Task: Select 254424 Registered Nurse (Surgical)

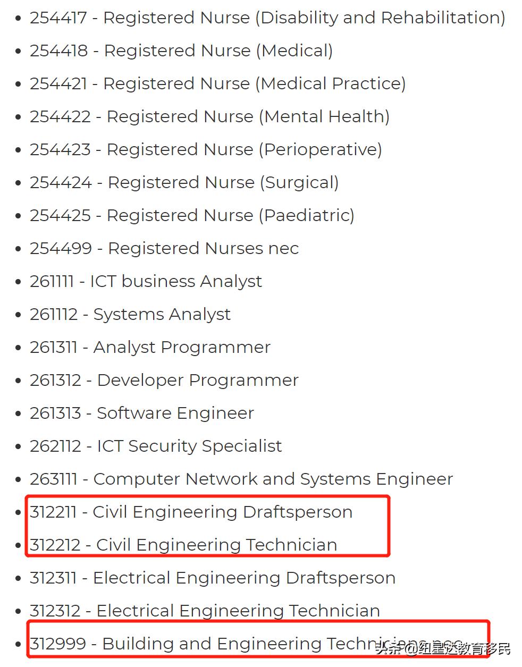Action: (x=184, y=182)
